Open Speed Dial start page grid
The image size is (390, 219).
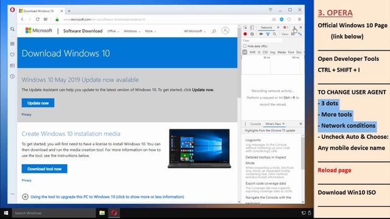[x=45, y=19]
